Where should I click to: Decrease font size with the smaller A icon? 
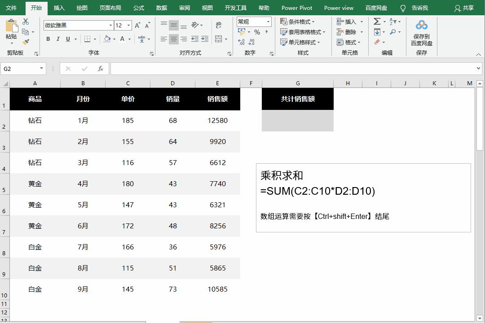pyautogui.click(x=148, y=25)
